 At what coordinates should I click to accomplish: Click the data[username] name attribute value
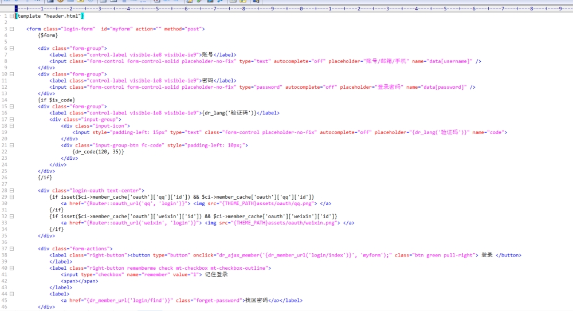coord(449,61)
